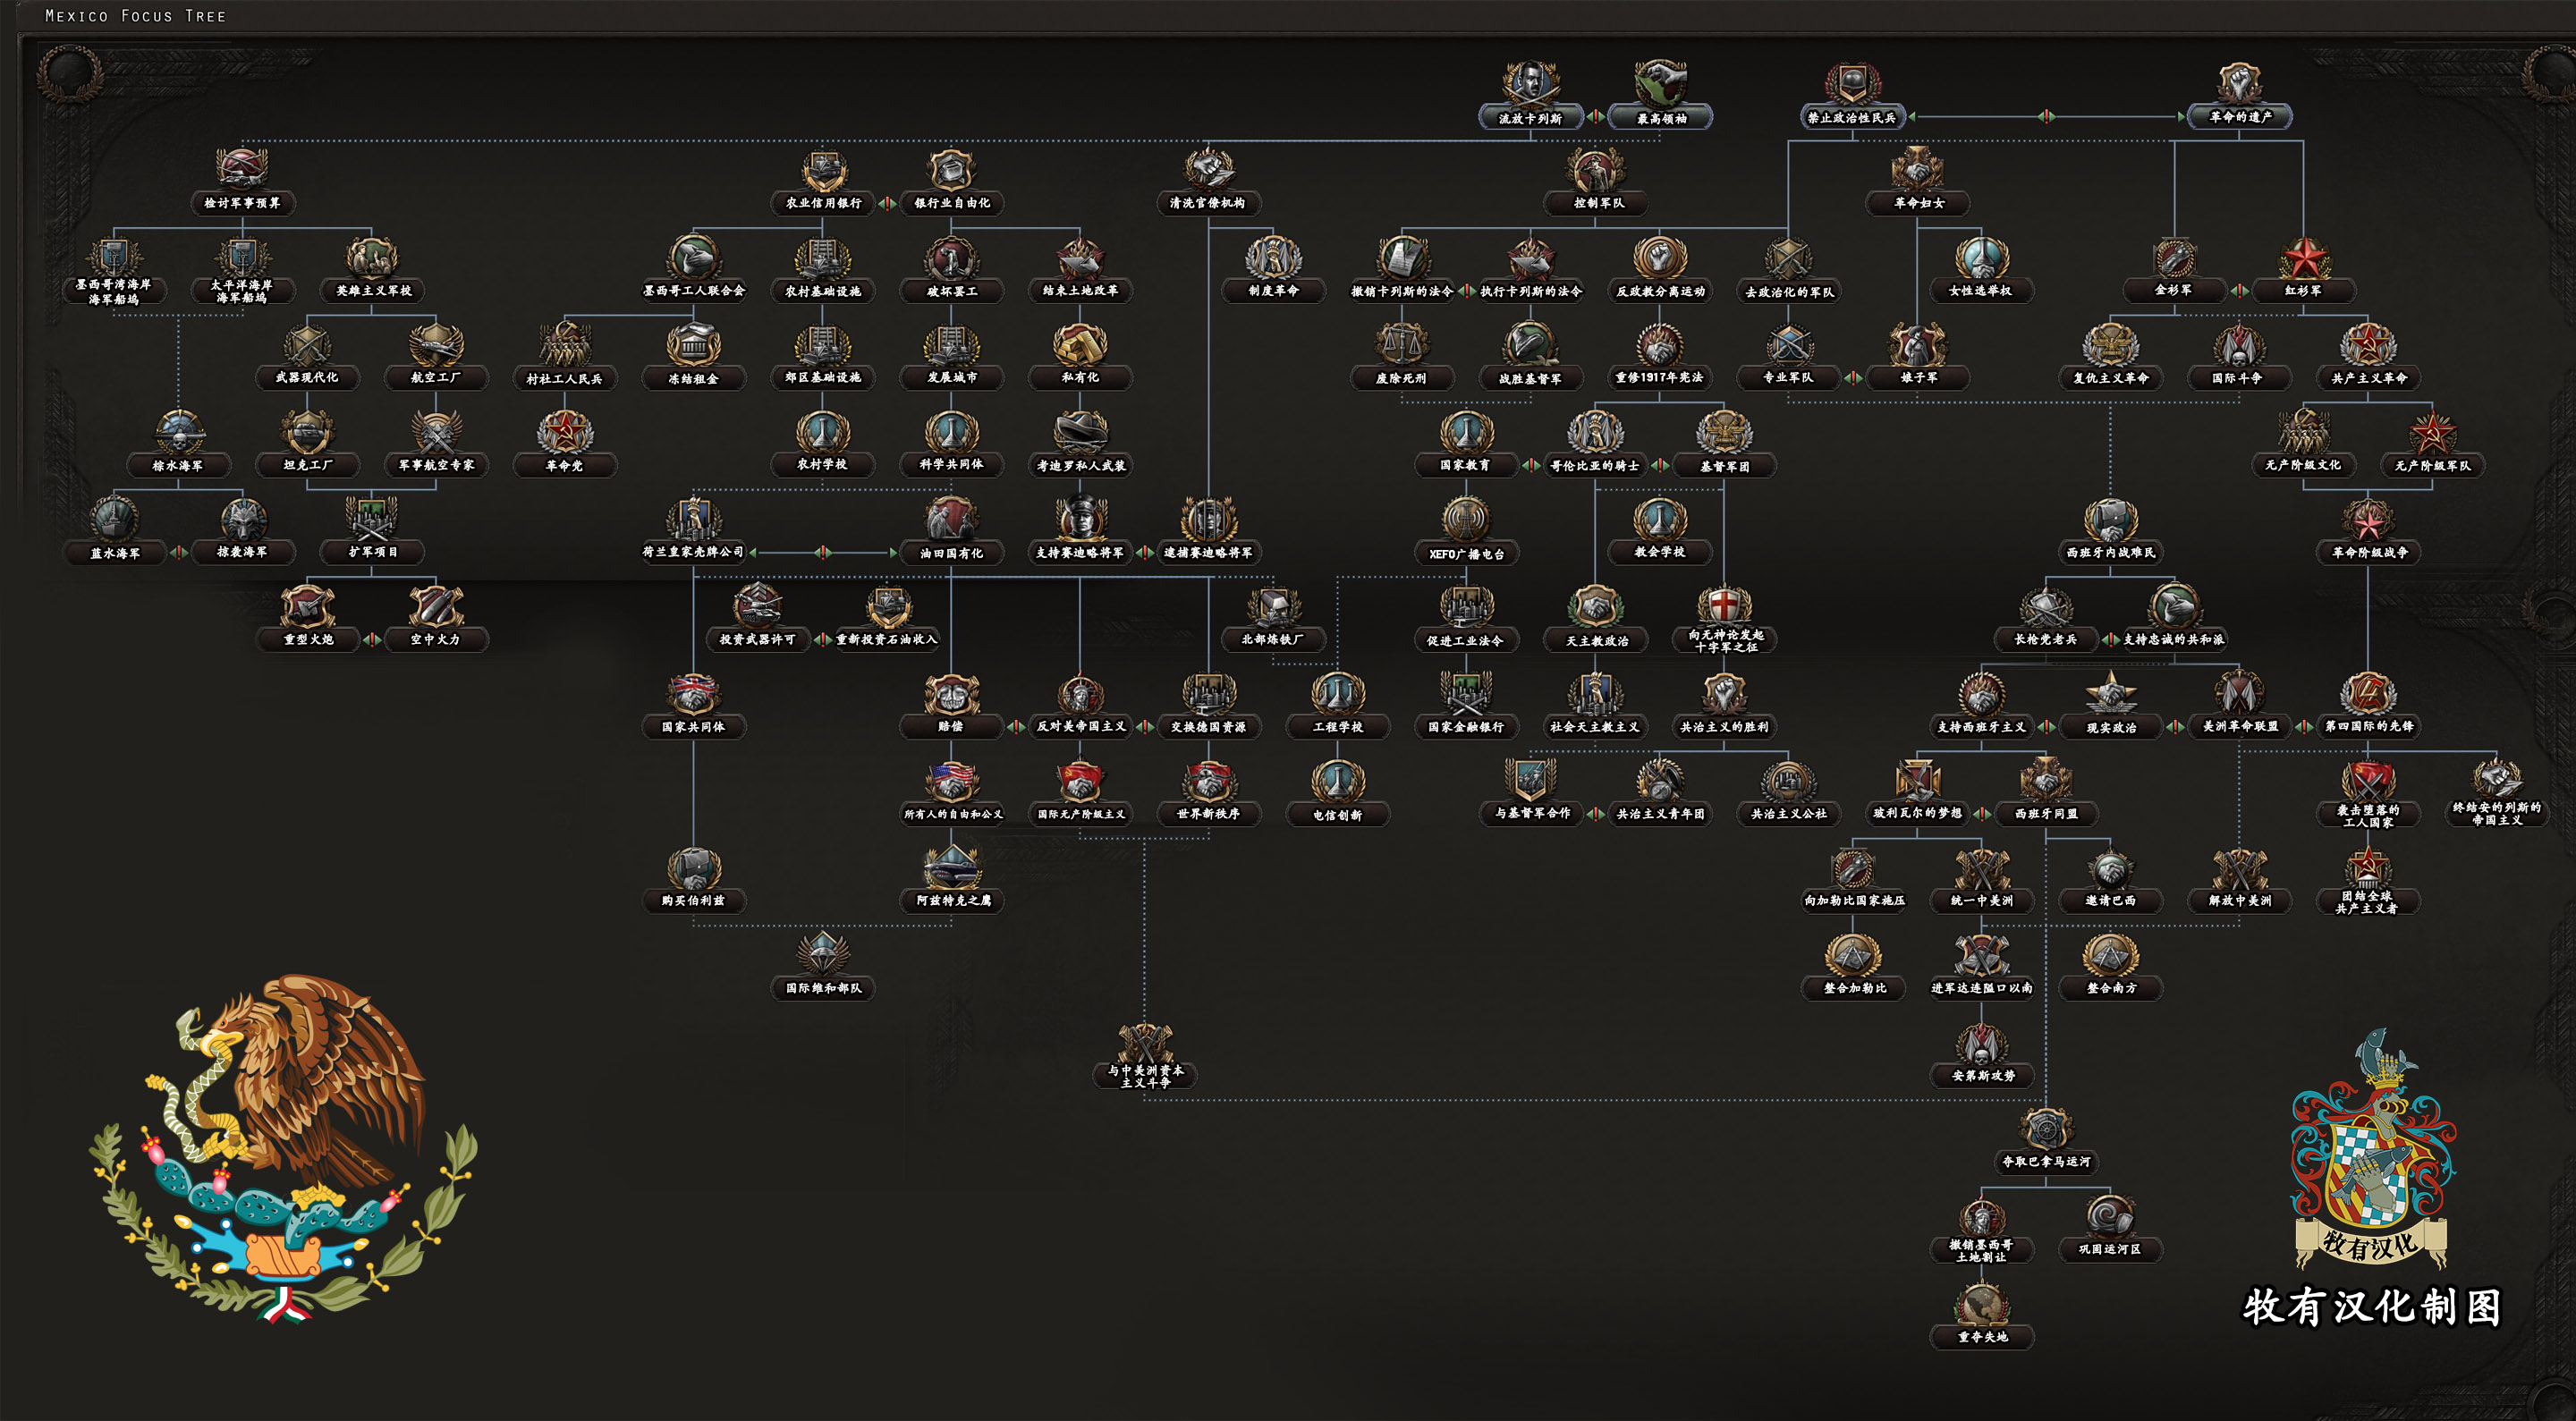Select the 考迪罗私人武装 sombrero icon

tap(1080, 431)
